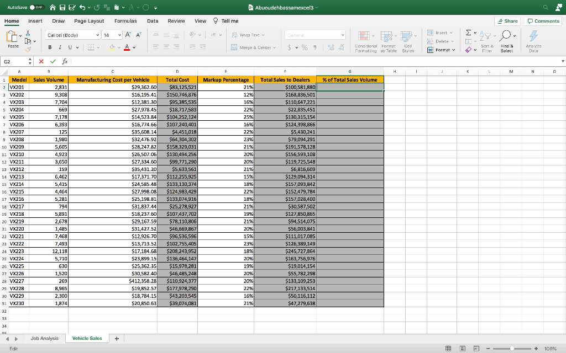Cancel the entry with the red X

(41, 62)
